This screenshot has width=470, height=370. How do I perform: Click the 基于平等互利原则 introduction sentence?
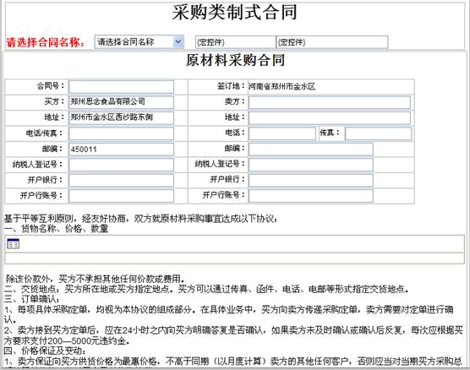pos(141,219)
